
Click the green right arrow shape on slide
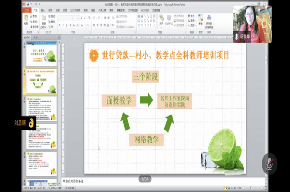tap(146, 100)
